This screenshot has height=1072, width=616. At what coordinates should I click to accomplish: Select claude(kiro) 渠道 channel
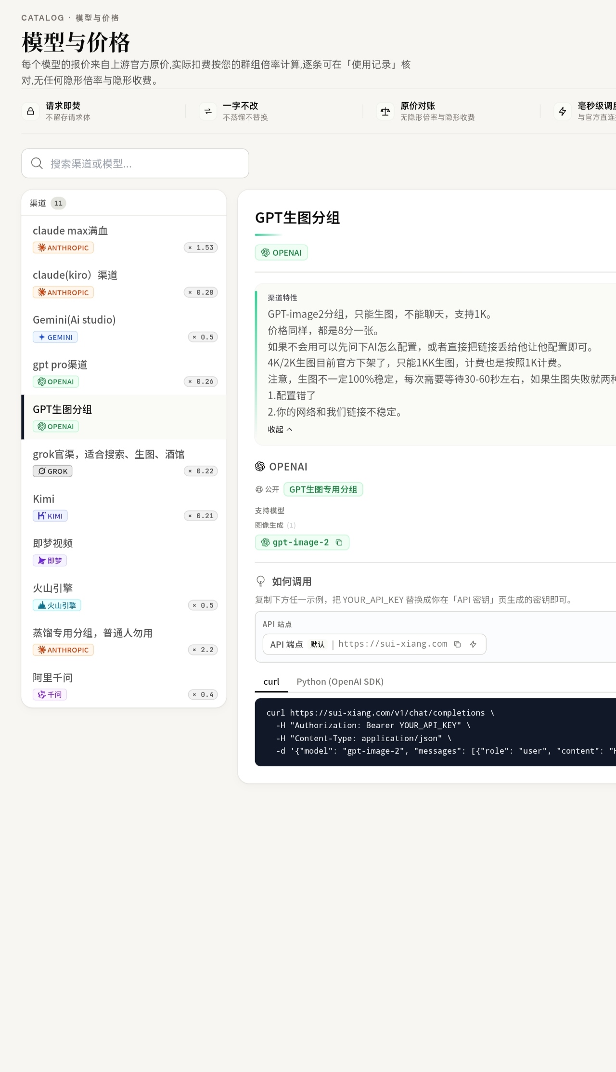coord(124,283)
